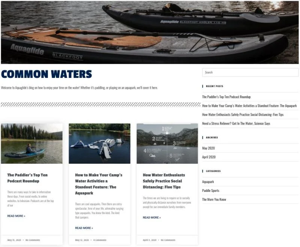300x247 pixels.
Task: Open the Safely Practice Social Distancing card title
Action: click(164, 181)
